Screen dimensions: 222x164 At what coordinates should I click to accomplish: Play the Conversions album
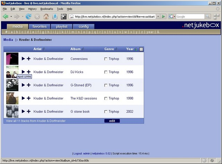[23, 58]
